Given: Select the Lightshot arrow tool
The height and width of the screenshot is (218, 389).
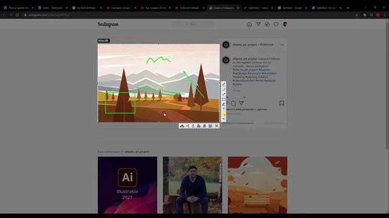Looking at the screenshot, I should point(224,94).
